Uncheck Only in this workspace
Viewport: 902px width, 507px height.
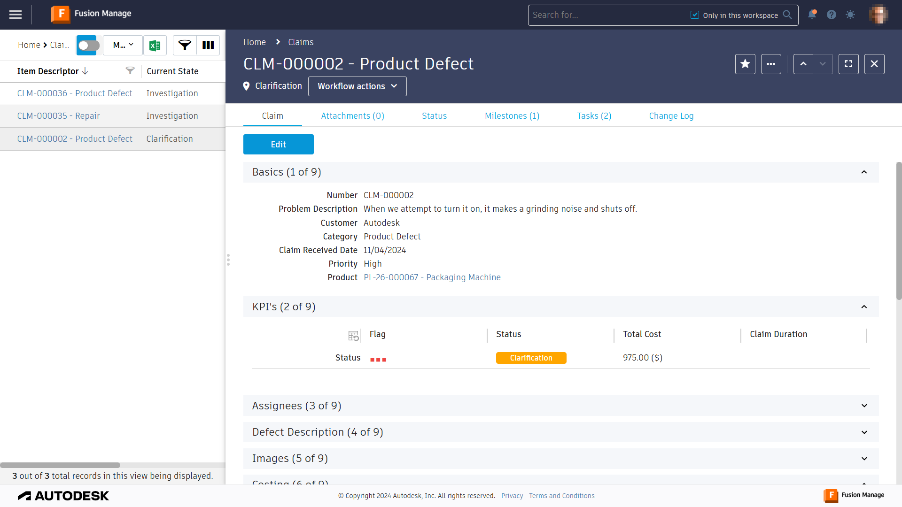tap(695, 15)
